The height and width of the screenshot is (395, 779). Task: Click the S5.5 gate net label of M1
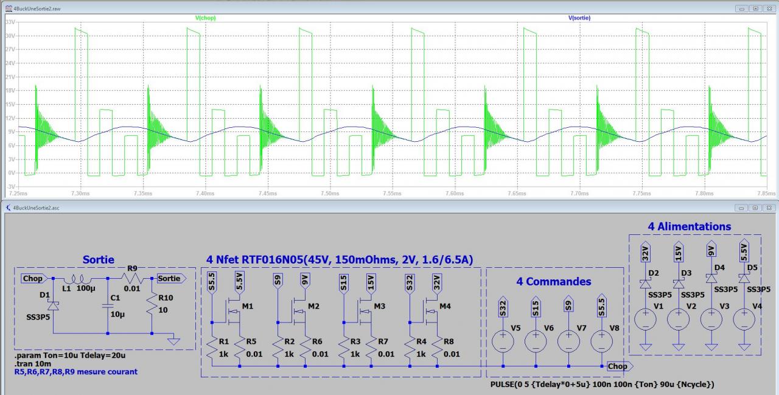pyautogui.click(x=211, y=283)
